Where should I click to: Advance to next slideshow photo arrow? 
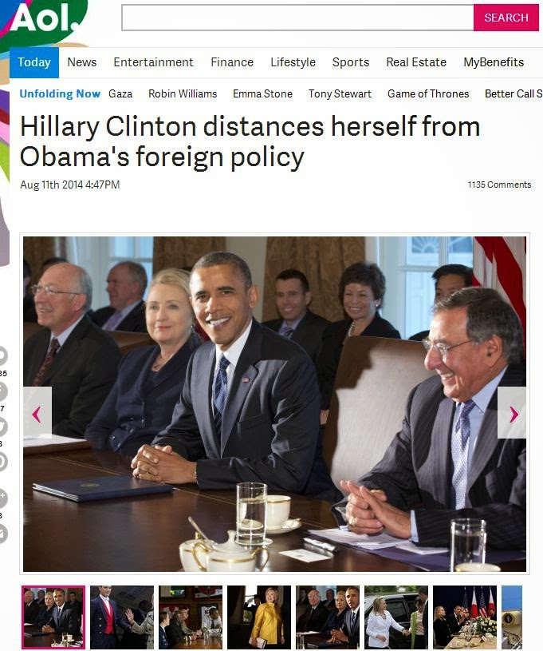click(512, 413)
